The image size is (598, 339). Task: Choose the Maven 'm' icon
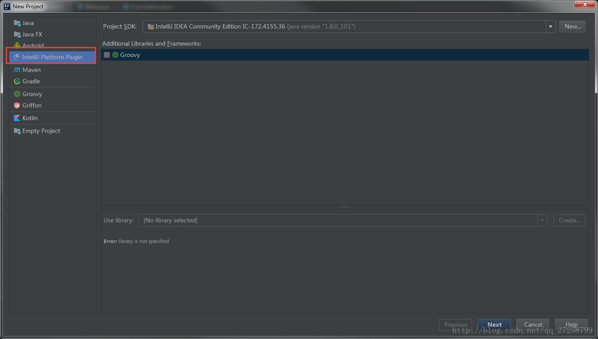(17, 70)
